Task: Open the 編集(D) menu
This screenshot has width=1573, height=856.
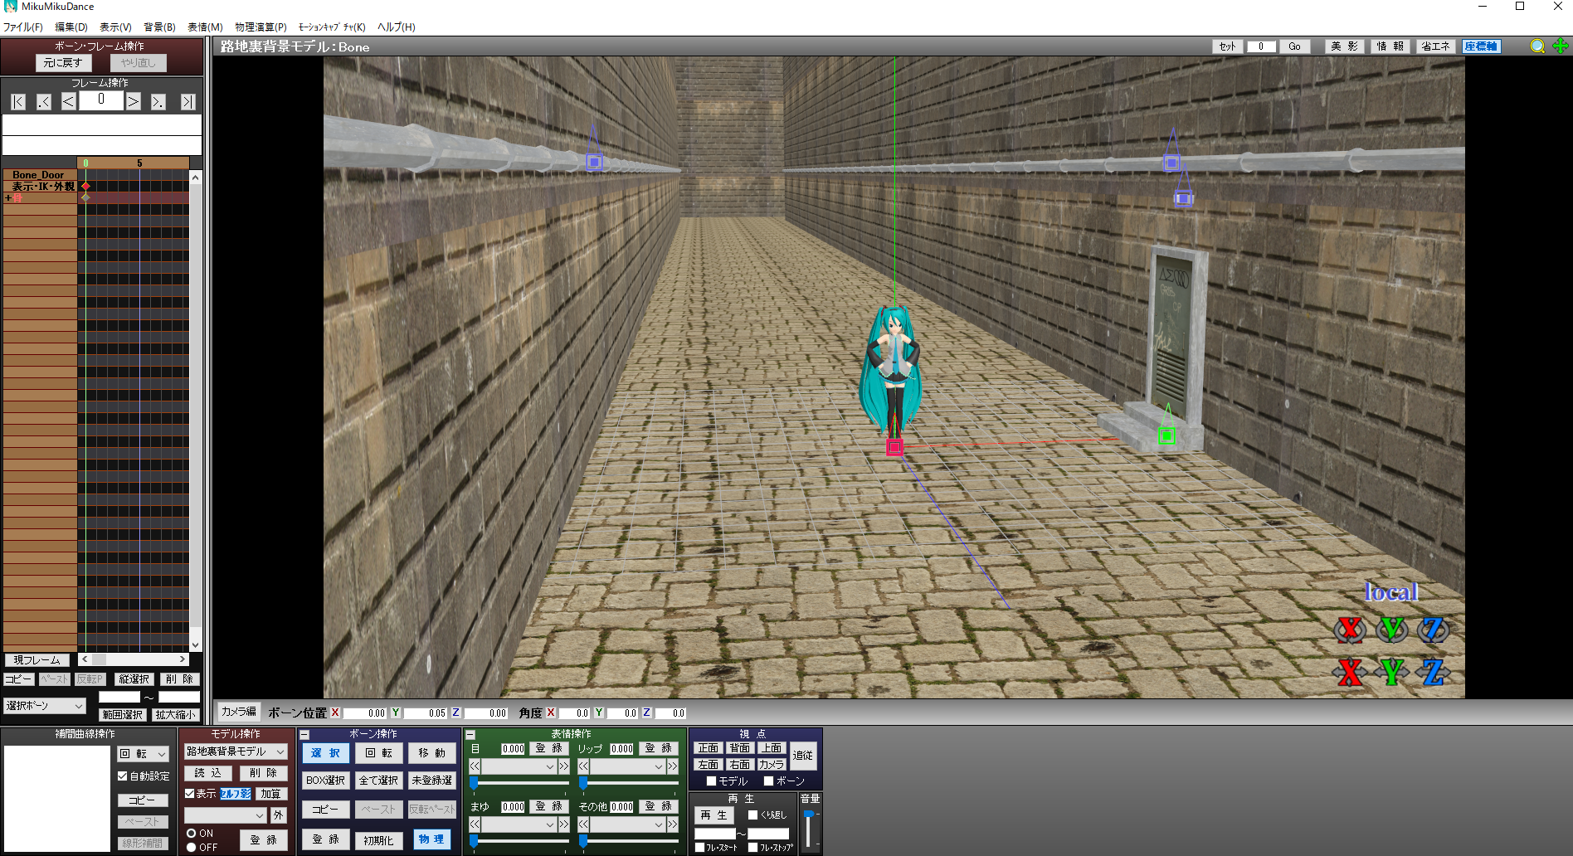Action: point(71,27)
